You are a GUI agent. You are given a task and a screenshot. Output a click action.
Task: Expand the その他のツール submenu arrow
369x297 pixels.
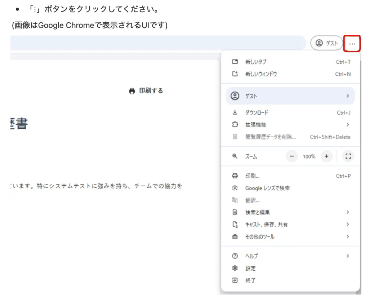[x=347, y=236]
